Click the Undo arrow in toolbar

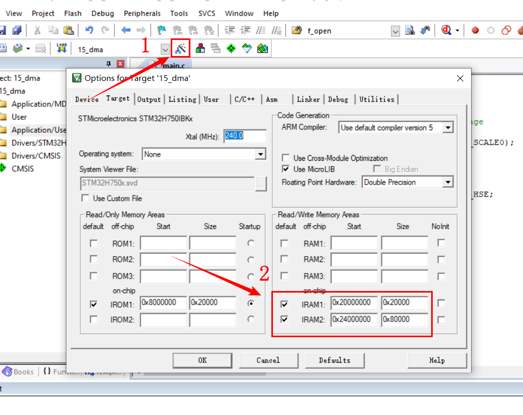[89, 31]
